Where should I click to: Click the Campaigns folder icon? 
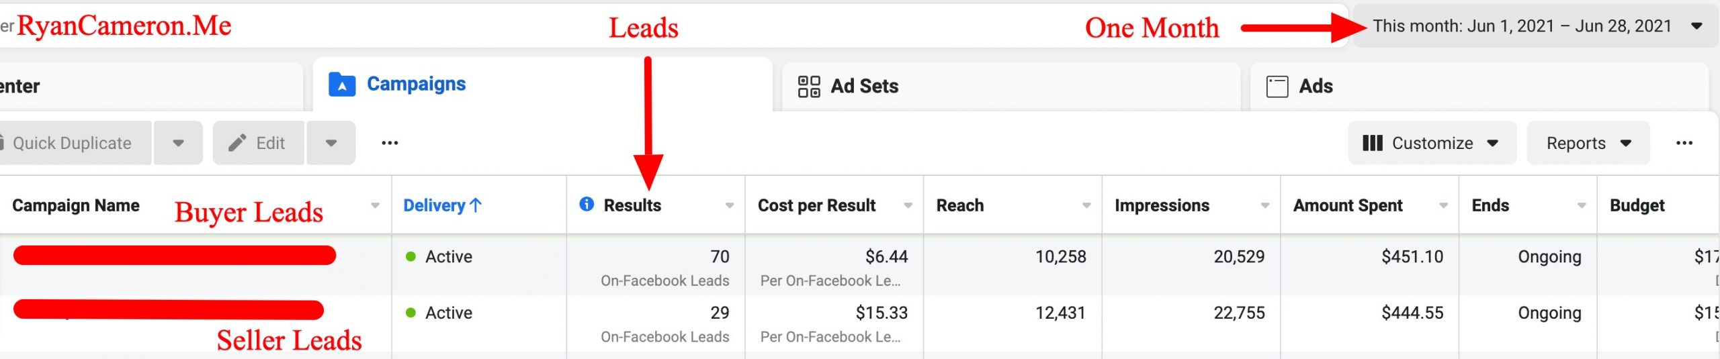tap(342, 85)
